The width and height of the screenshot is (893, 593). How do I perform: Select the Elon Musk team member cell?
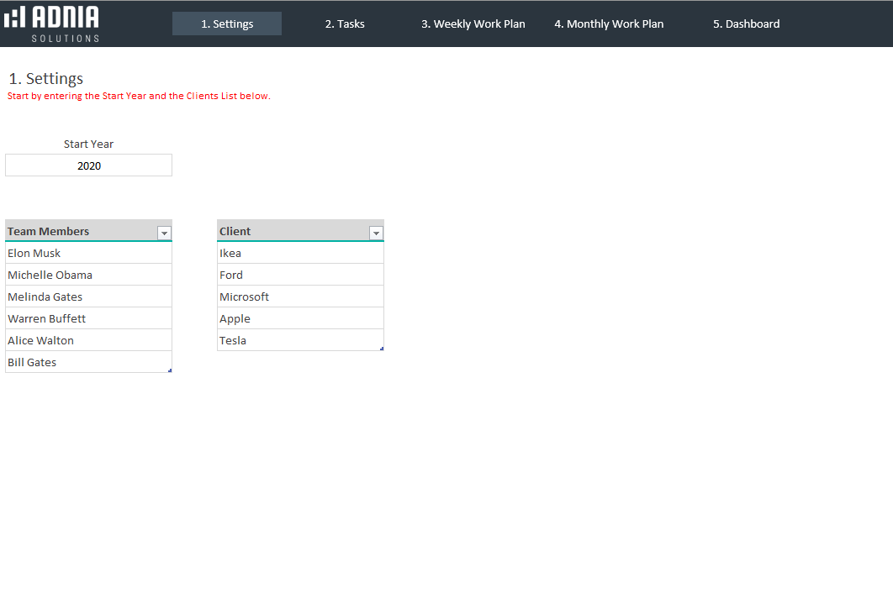pos(88,253)
